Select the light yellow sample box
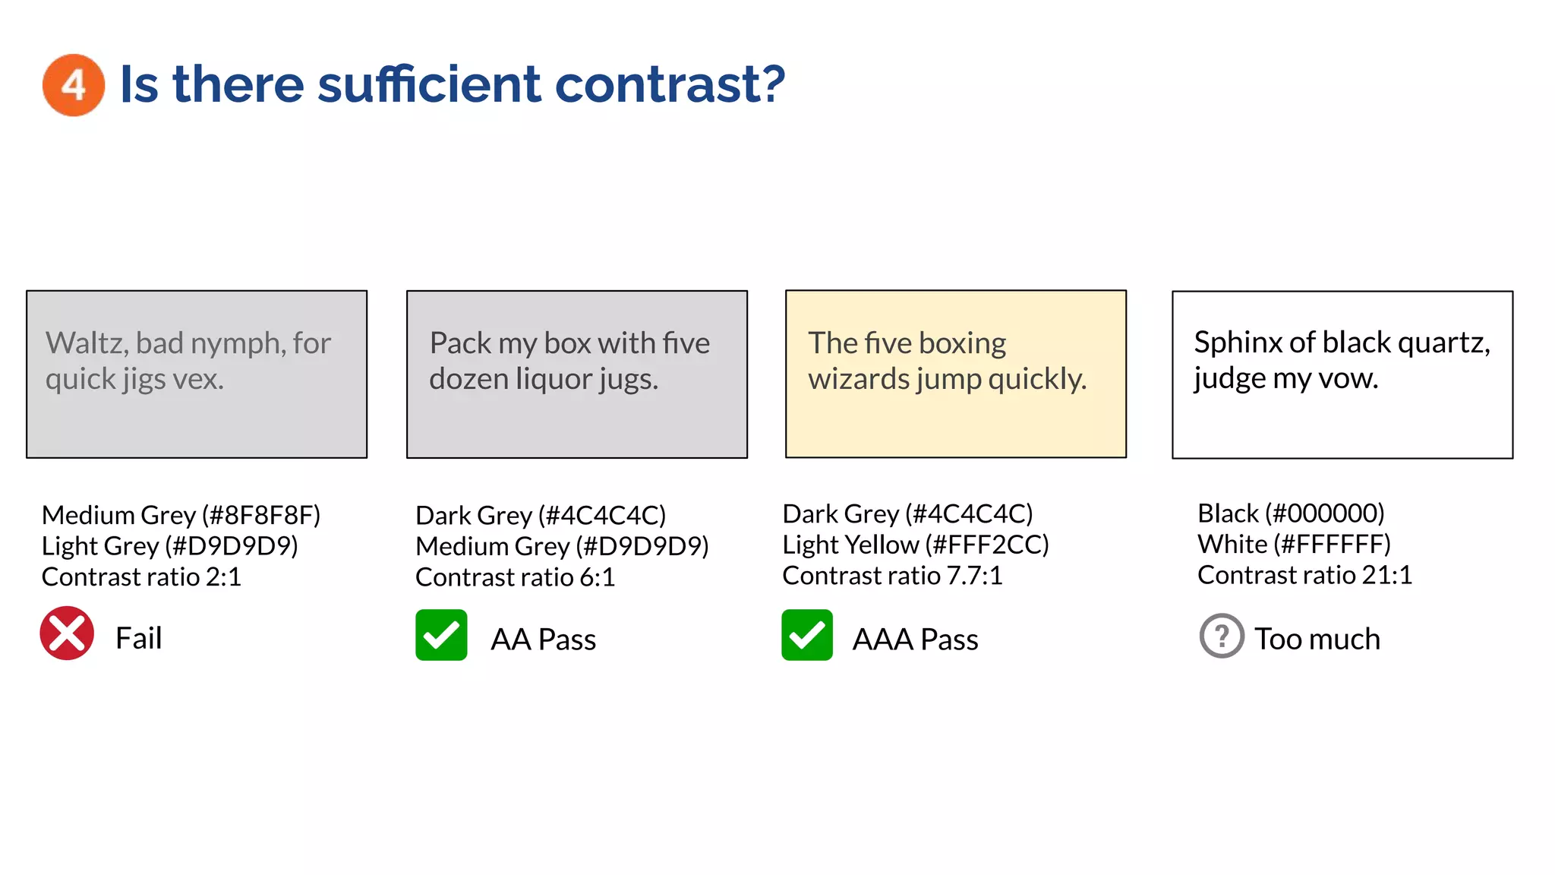 click(x=955, y=374)
